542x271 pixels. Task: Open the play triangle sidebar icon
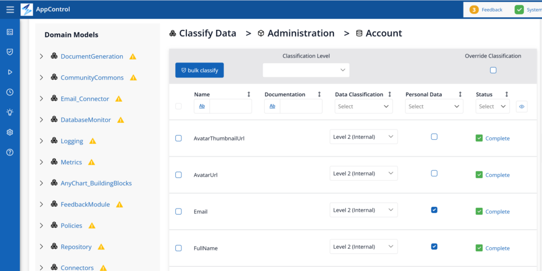point(10,72)
